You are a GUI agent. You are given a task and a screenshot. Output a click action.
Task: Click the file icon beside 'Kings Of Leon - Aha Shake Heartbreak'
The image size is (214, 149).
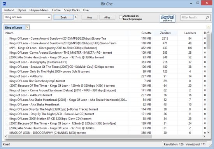[x=7, y=105]
